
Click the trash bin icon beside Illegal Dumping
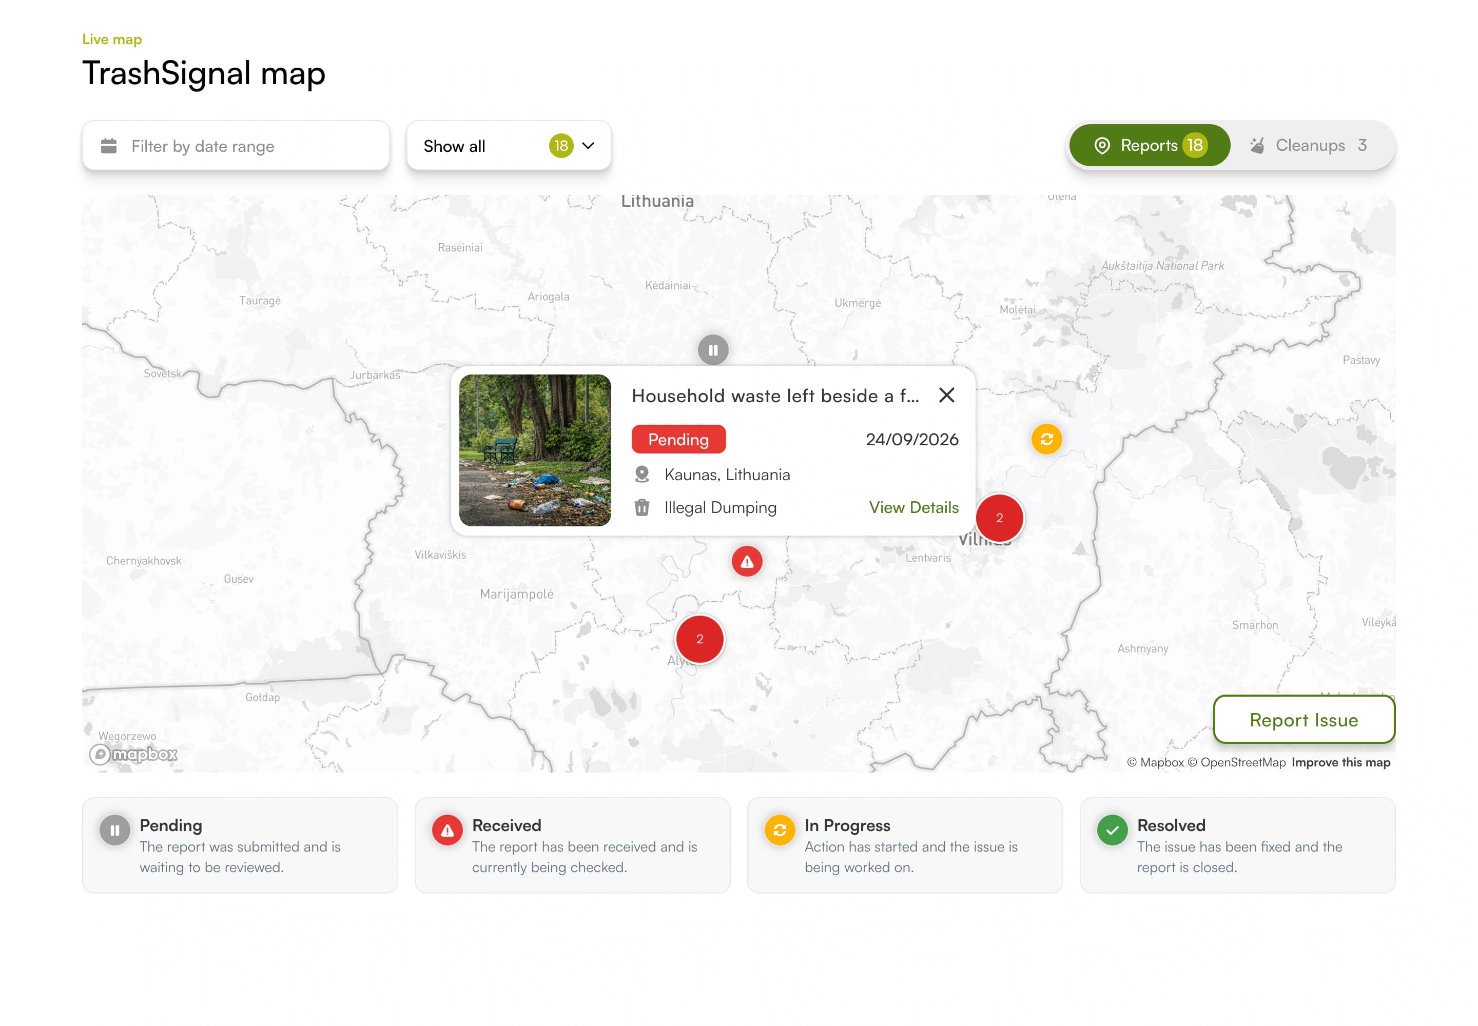[641, 507]
